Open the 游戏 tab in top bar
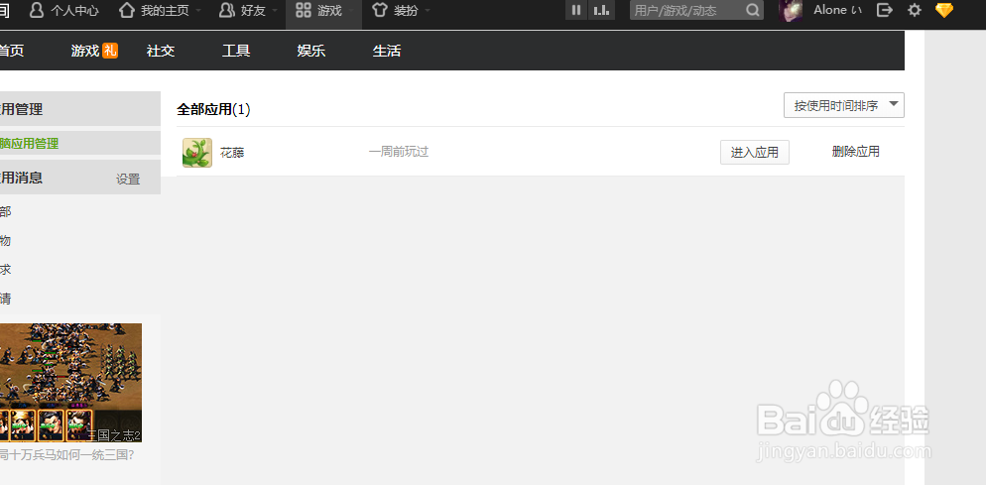Viewport: 986px width, 485px height. (x=317, y=10)
